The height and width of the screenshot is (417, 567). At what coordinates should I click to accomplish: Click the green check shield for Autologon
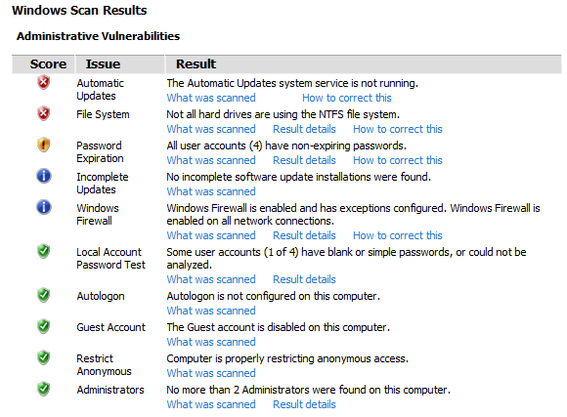click(43, 295)
